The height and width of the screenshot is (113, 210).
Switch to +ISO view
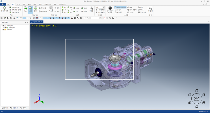click(76, 8)
